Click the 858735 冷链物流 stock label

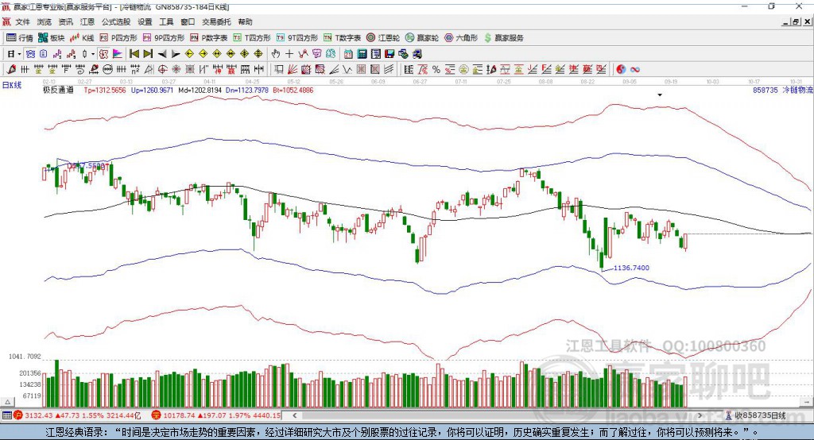point(783,90)
